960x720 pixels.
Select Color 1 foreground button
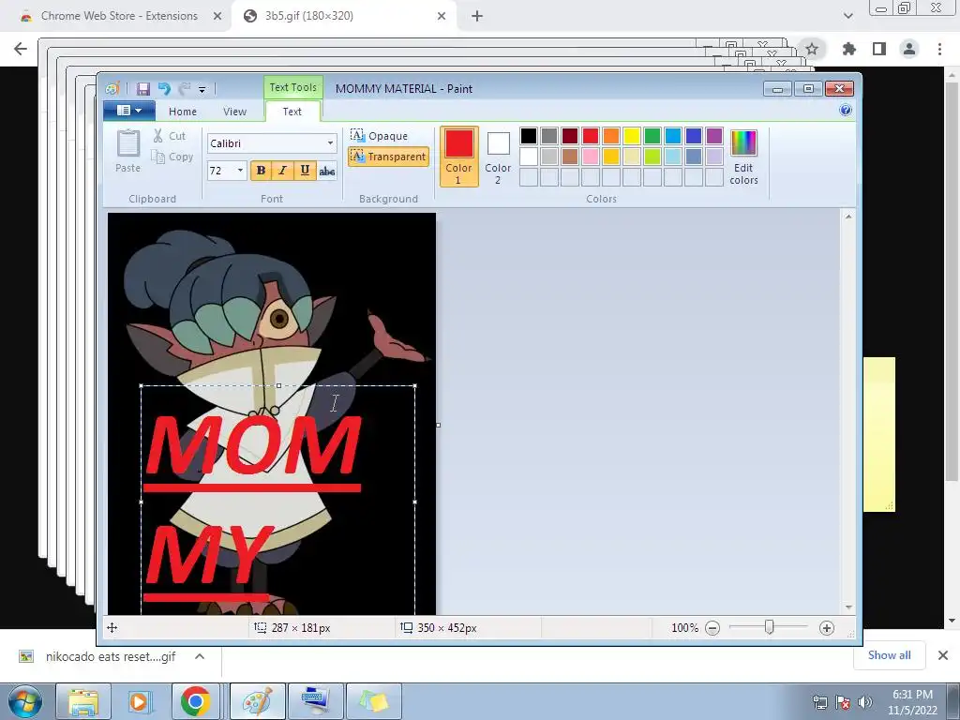point(458,157)
